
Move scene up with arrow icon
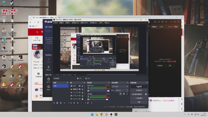coord(64,103)
